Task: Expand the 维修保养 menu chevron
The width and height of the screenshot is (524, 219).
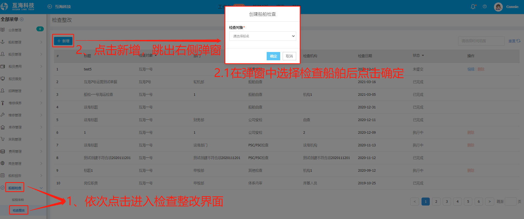Action: tap(41, 103)
